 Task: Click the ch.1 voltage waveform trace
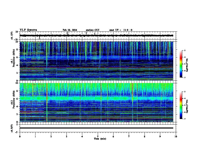(96, 35)
